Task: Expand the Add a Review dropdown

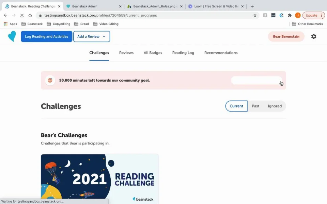Action: coord(92,36)
